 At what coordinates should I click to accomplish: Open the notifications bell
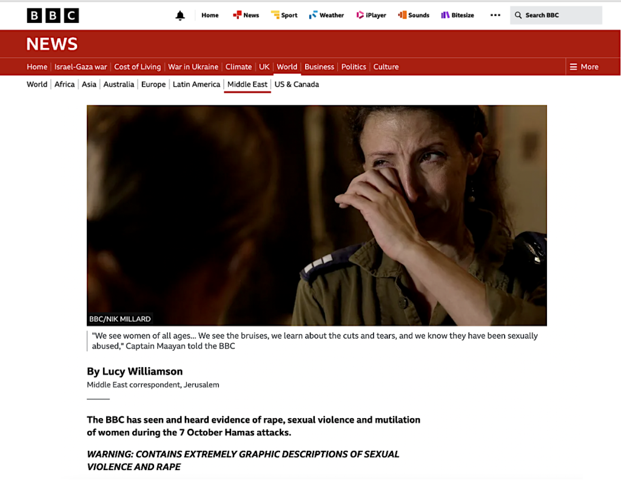coord(180,15)
